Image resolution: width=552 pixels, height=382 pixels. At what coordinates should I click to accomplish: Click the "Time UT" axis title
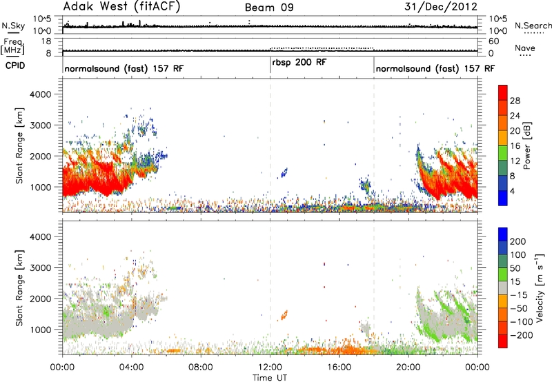[x=270, y=378]
